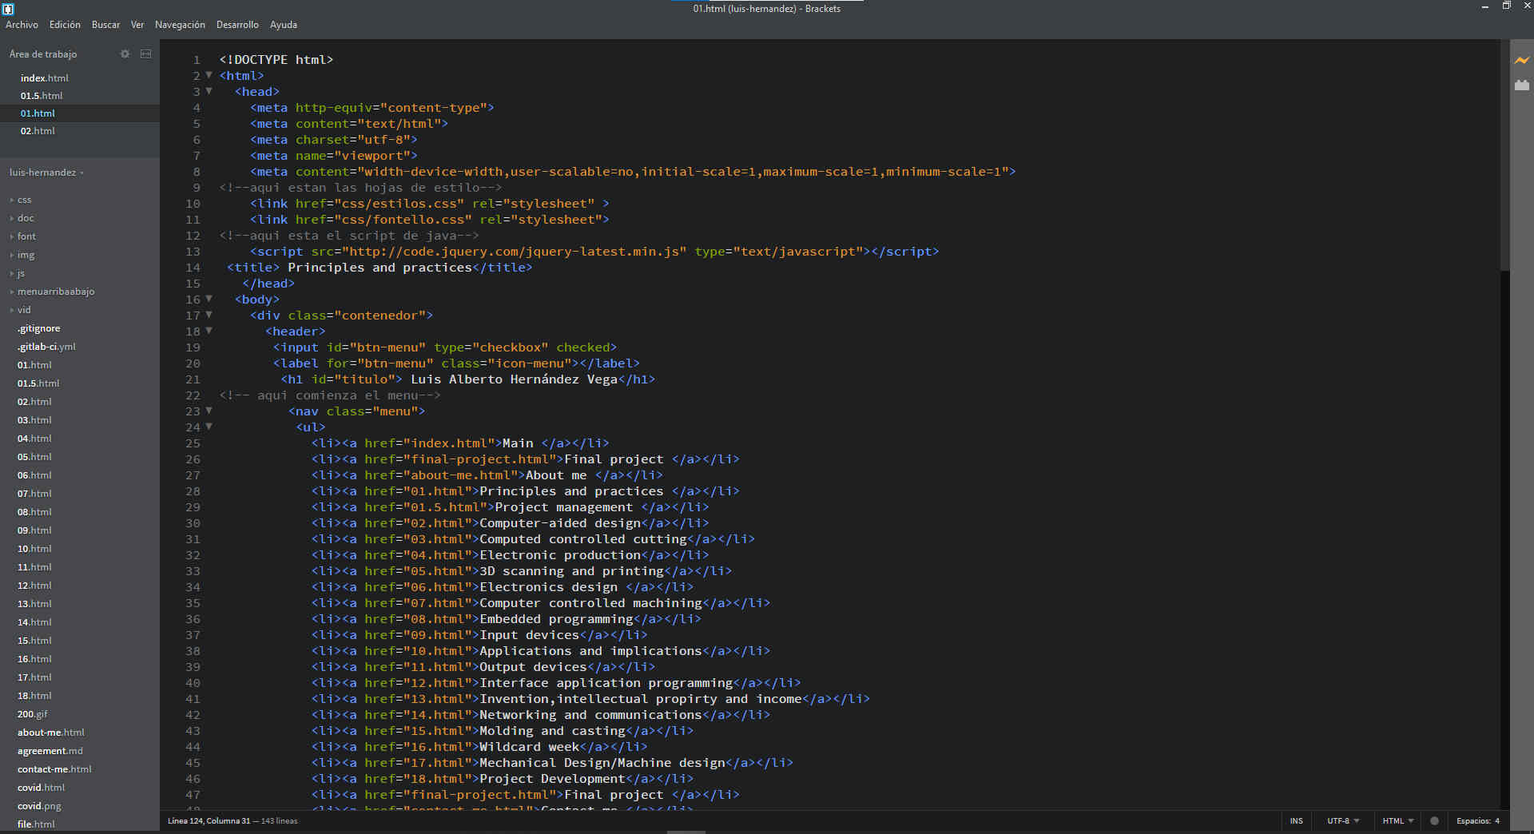The height and width of the screenshot is (834, 1534).
Task: Open the Ayuda menu
Action: (x=284, y=25)
